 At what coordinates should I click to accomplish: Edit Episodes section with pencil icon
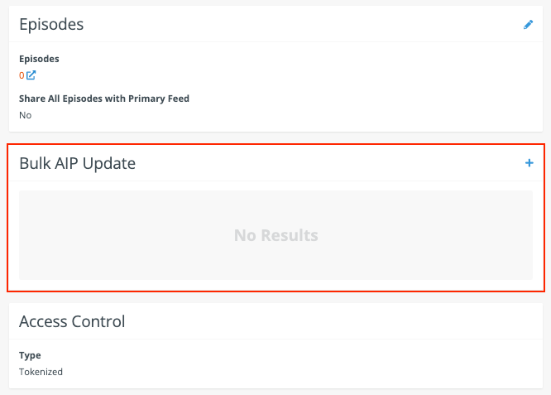pyautogui.click(x=528, y=25)
